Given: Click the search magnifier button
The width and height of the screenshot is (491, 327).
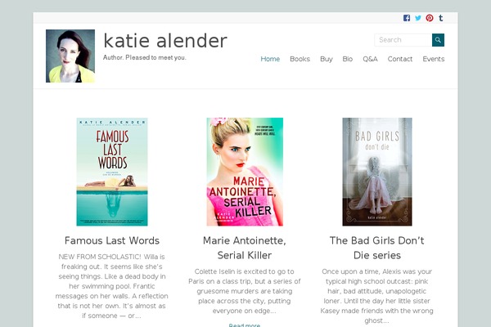Looking at the screenshot, I should pos(438,40).
